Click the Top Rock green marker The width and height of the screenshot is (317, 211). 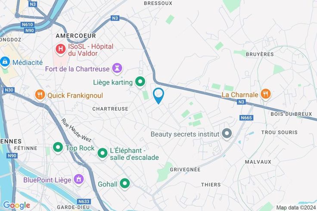pos(58,148)
